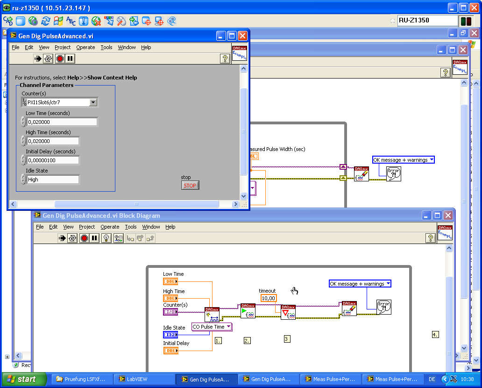The height and width of the screenshot is (388, 482).
Task: Click the mouse icon in viewer toolbar
Action: (121, 21)
